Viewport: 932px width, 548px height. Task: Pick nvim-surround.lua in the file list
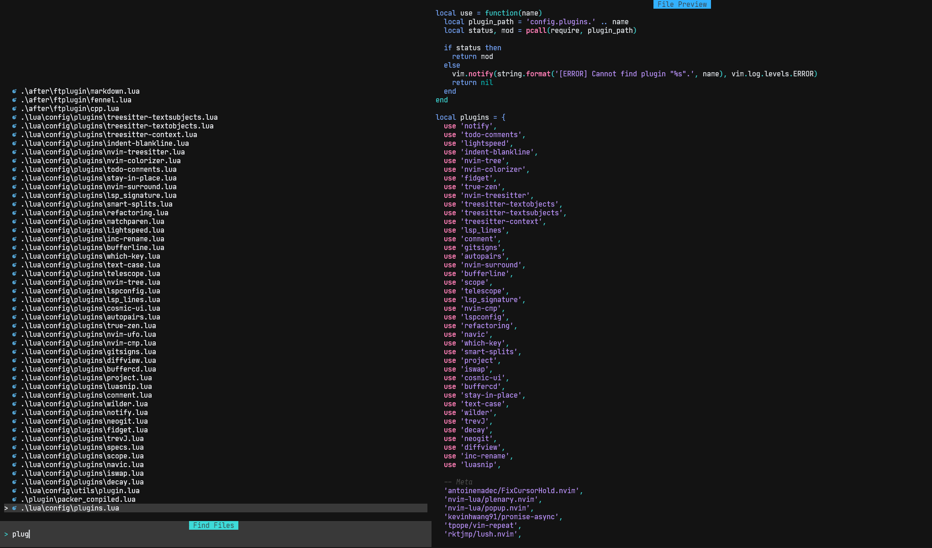coord(99,187)
